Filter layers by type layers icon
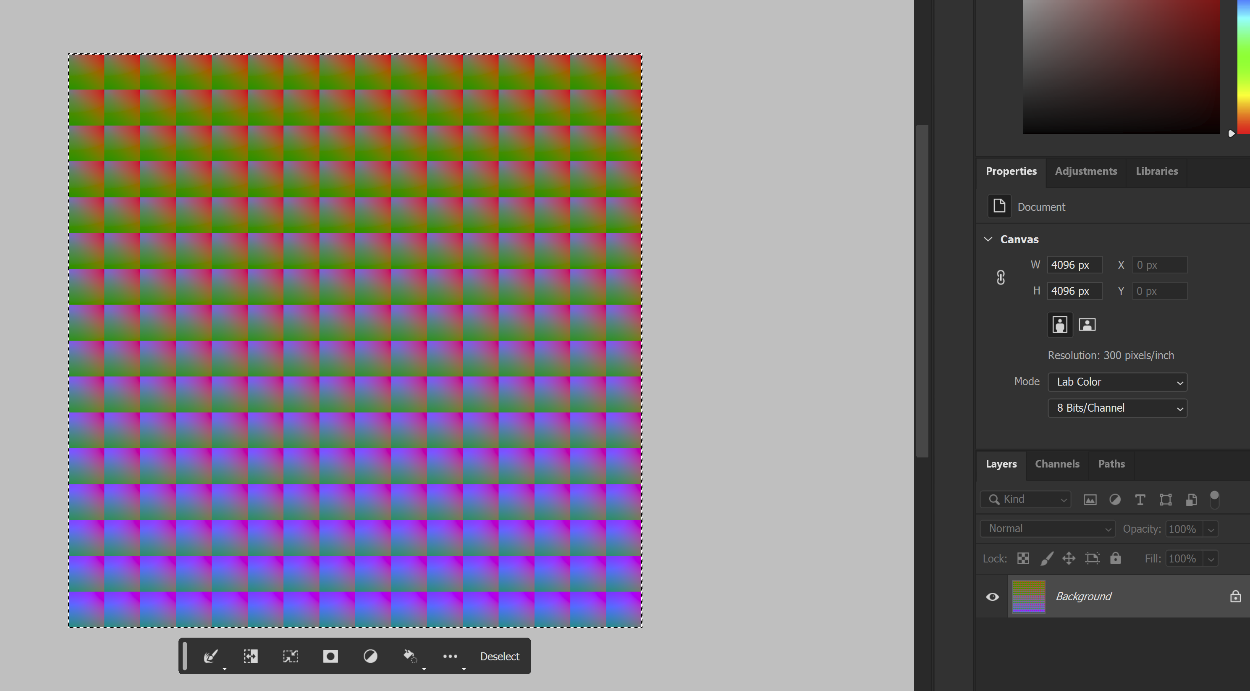This screenshot has width=1250, height=691. click(1140, 499)
